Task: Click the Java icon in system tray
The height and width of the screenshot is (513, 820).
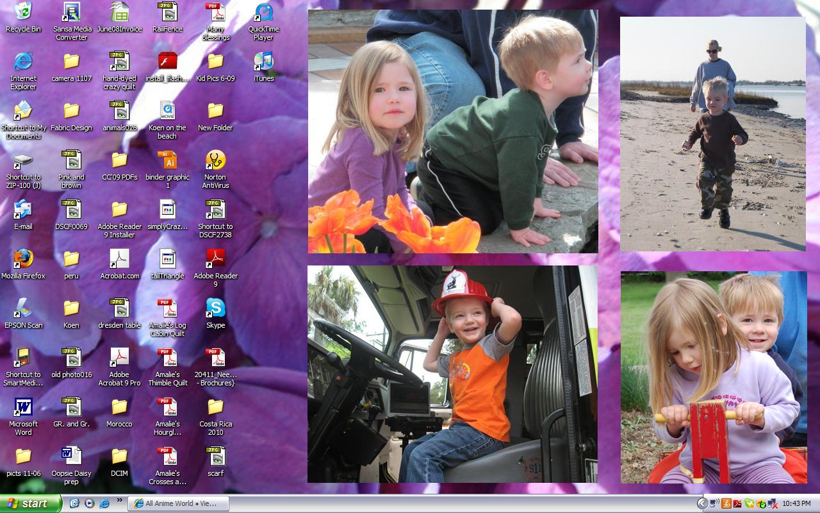Action: pos(726,503)
